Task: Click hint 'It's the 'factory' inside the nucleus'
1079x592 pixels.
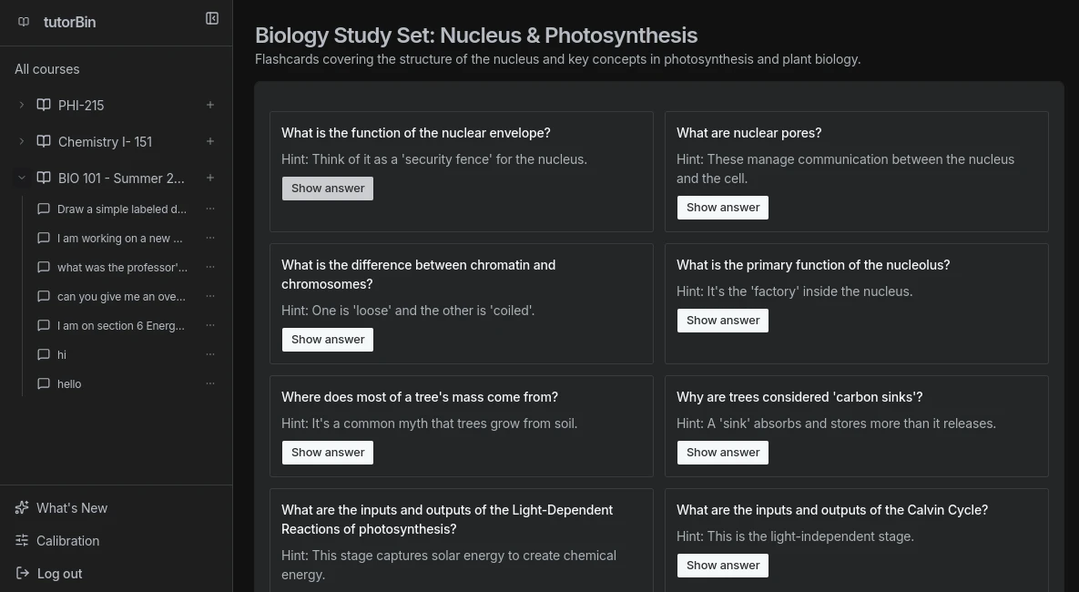Action: point(794,291)
